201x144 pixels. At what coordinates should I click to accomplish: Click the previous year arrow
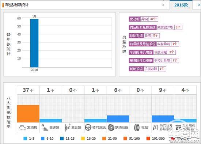[x=163, y=5]
